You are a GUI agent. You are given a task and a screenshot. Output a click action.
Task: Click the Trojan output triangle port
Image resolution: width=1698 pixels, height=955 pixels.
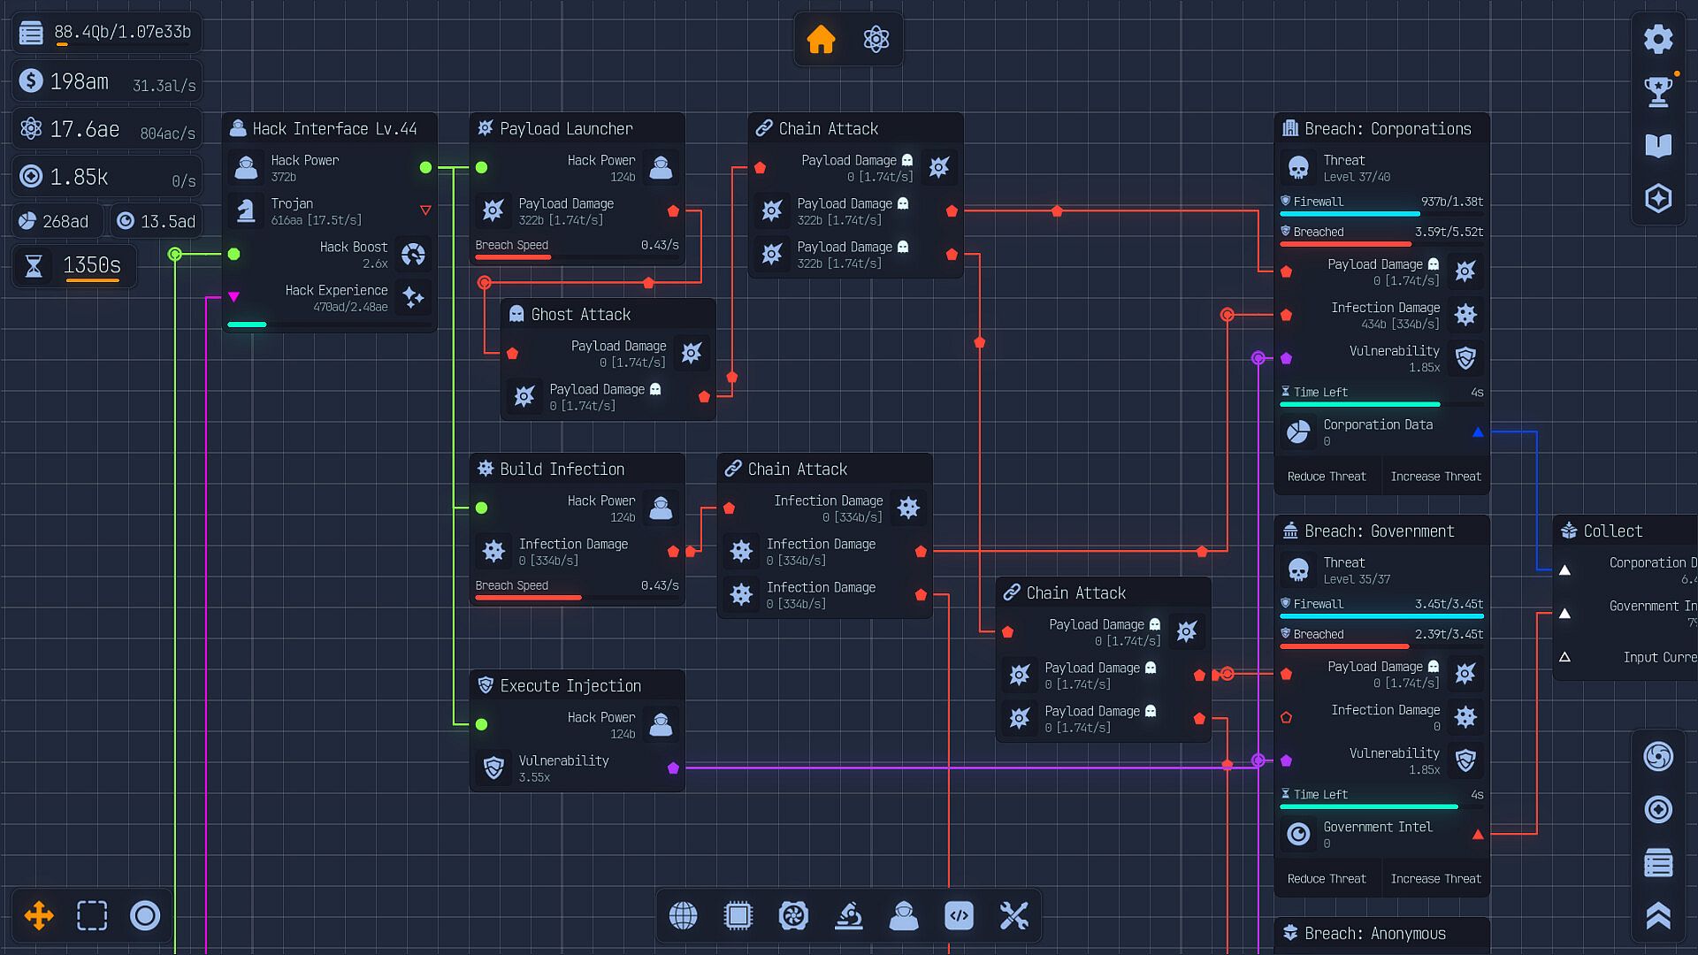coord(425,210)
